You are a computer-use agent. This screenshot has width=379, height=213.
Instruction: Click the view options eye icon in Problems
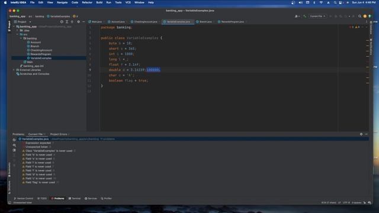[x=14, y=140]
